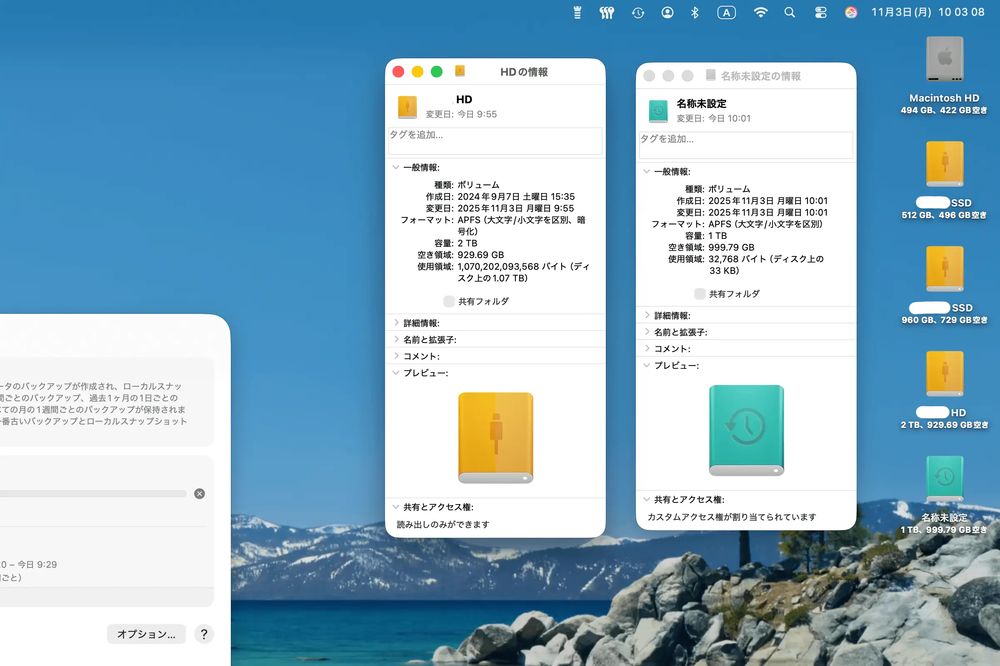Expand 詳細情報 section in HD info window
Viewport: 1000px width, 666px height.
click(x=396, y=323)
